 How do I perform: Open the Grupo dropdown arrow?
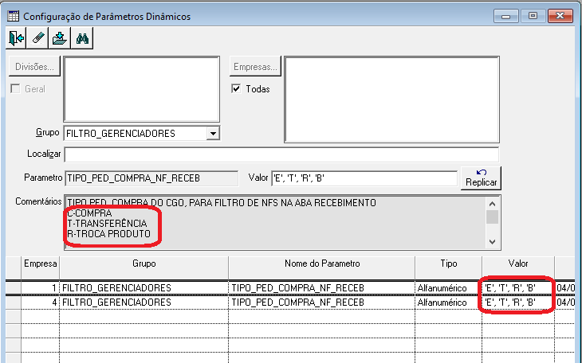[x=213, y=134]
